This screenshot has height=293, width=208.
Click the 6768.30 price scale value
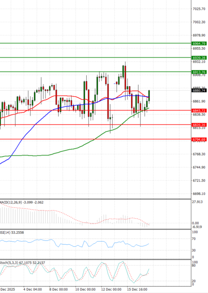pos(199,154)
